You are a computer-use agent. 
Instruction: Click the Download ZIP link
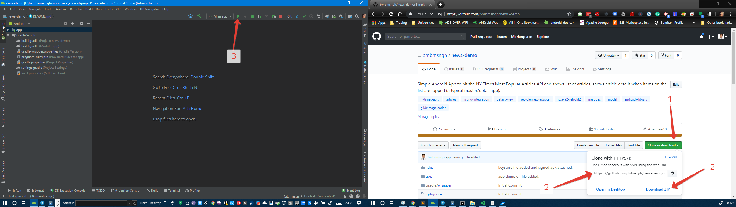(658, 189)
